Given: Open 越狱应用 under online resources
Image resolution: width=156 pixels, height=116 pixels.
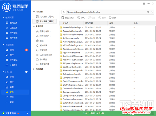Looking at the screenshot, I should (11, 23).
